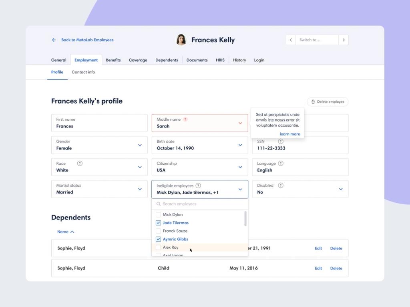Uncheck the Jade Tilermas checkbox
The width and height of the screenshot is (410, 307).
pos(158,223)
